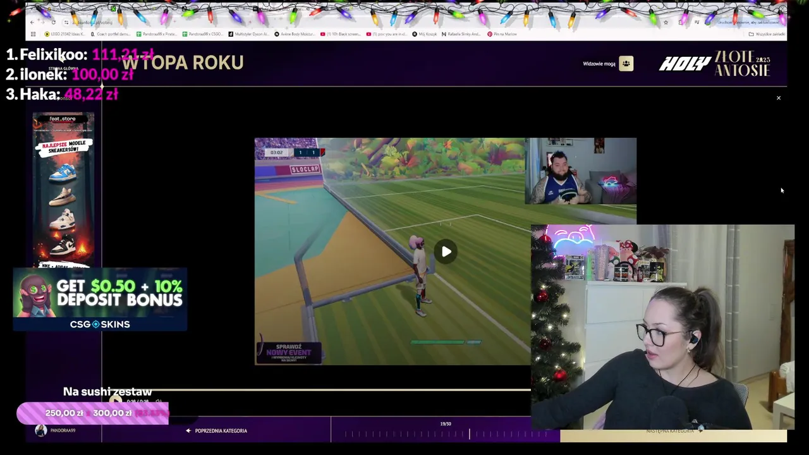
Task: Close the video overlay with the X
Action: (x=779, y=98)
